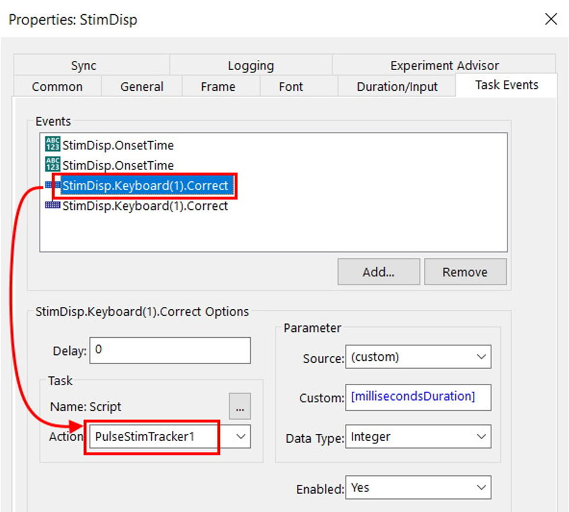This screenshot has height=512, width=569.
Task: Click the task name browse ellipsis button
Action: tap(239, 407)
